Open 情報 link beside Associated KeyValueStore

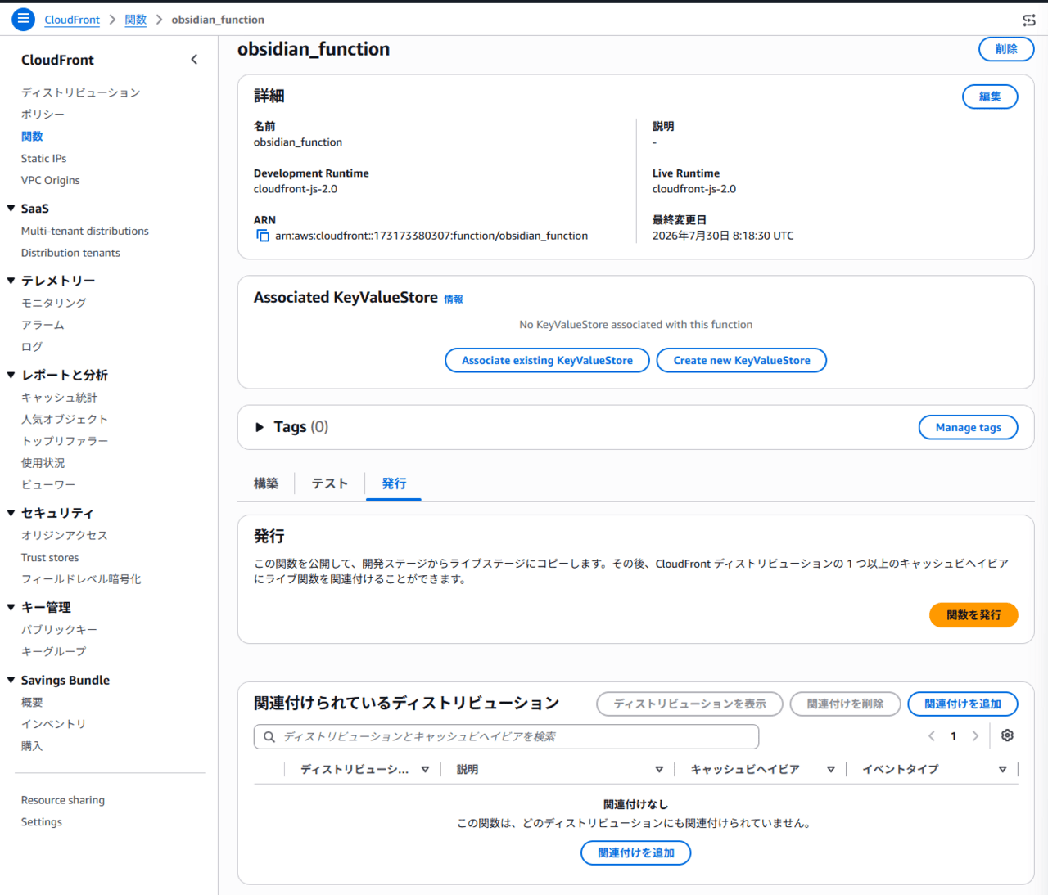coord(454,299)
